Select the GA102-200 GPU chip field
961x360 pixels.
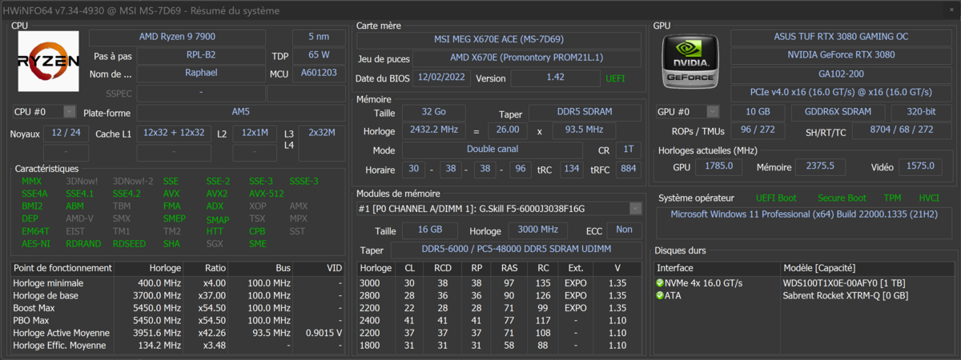tap(840, 74)
